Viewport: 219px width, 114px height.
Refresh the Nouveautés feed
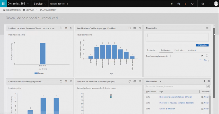[x=207, y=56]
